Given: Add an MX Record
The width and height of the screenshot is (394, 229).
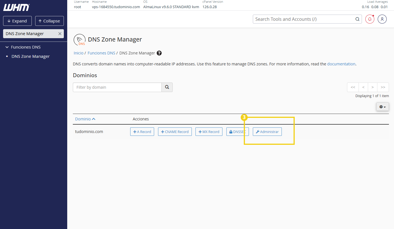Looking at the screenshot, I should coord(209,132).
